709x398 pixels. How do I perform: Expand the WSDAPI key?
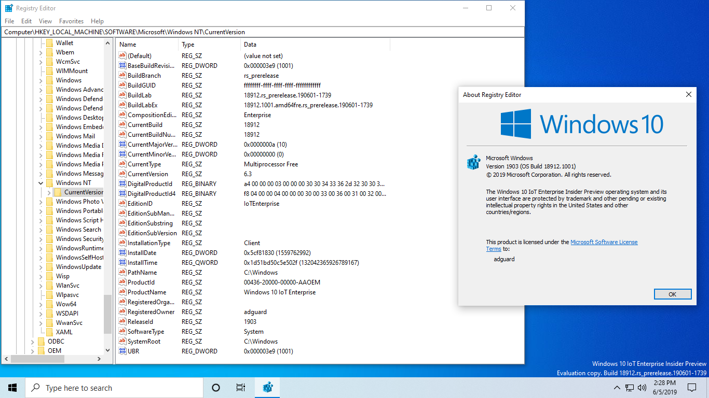[x=41, y=314]
